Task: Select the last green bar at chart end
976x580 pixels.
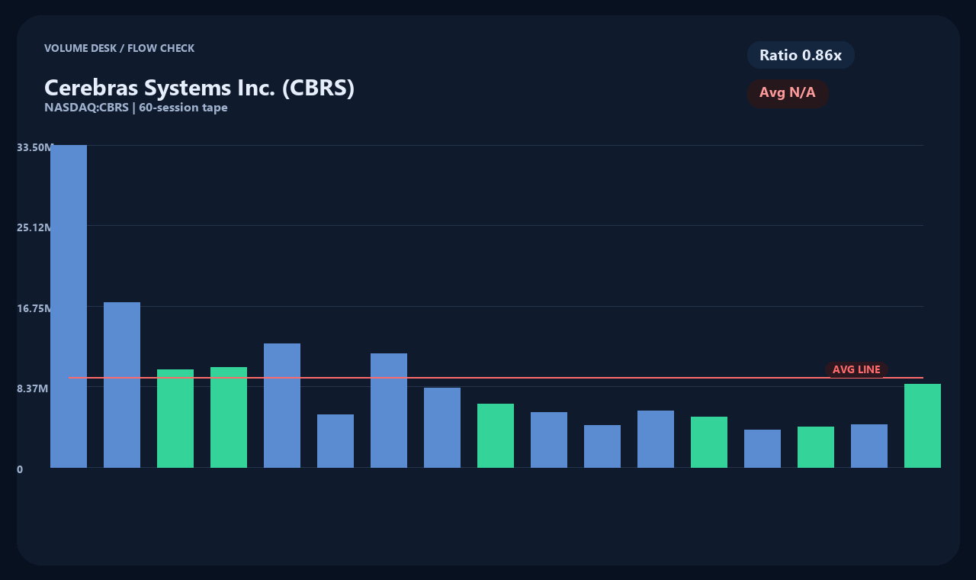Action: (923, 426)
